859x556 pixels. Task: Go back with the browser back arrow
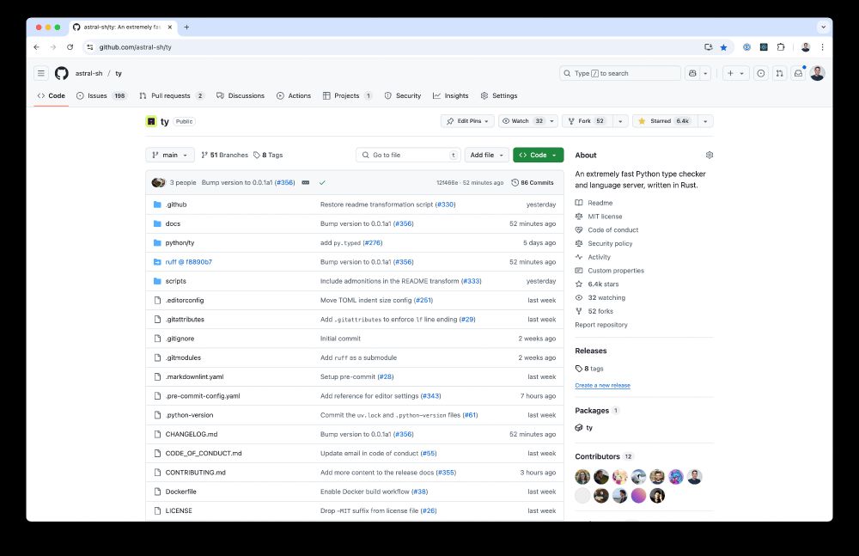tap(36, 47)
